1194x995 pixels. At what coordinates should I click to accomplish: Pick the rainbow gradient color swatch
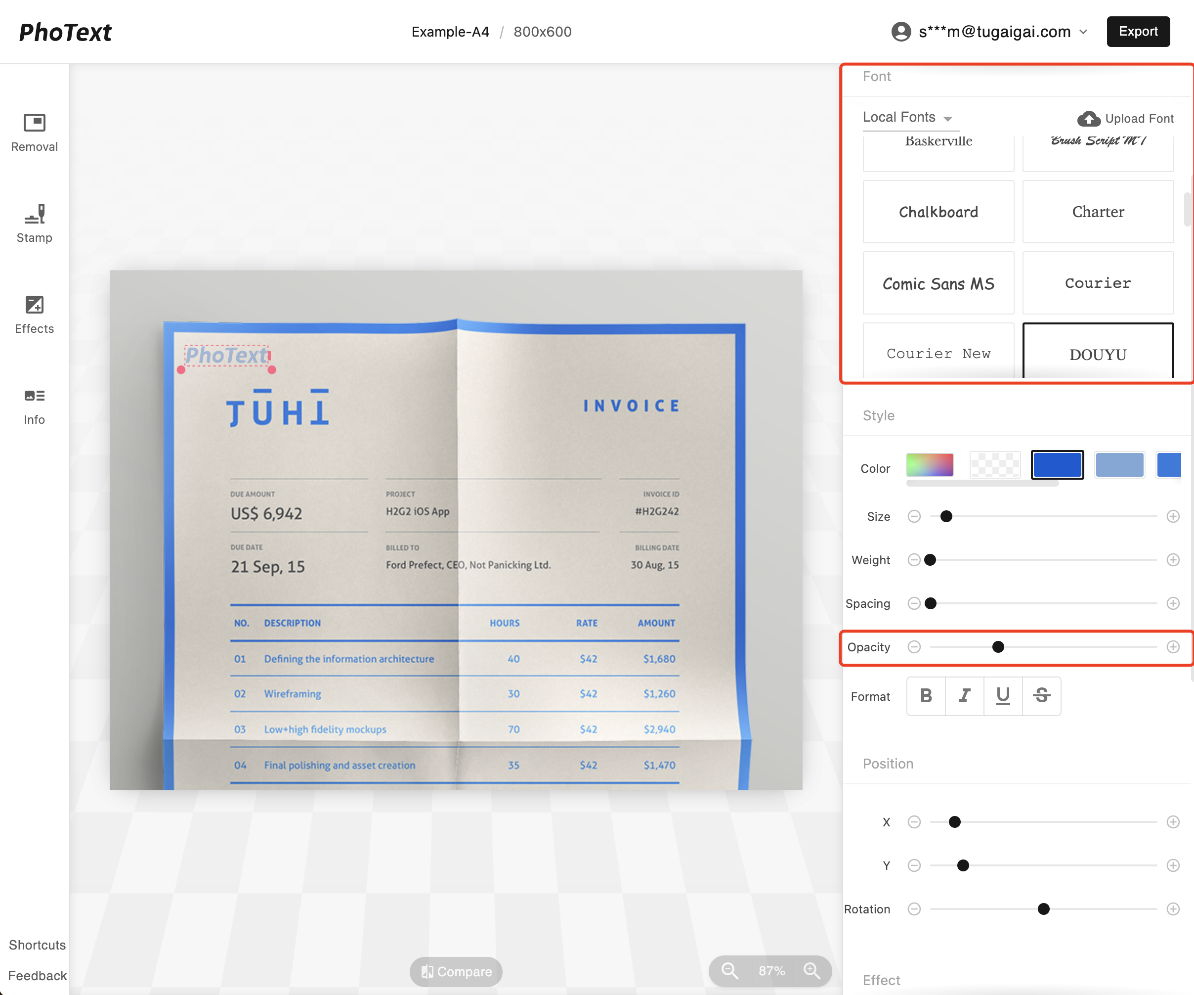930,465
